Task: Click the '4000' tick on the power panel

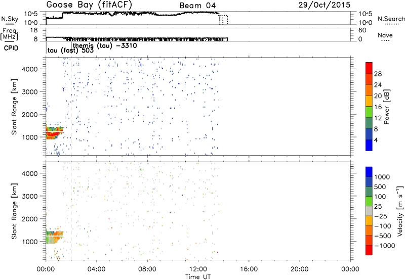Action: (29, 69)
